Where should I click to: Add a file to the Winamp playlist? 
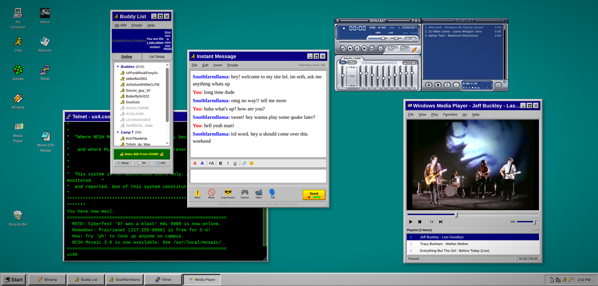(429, 85)
